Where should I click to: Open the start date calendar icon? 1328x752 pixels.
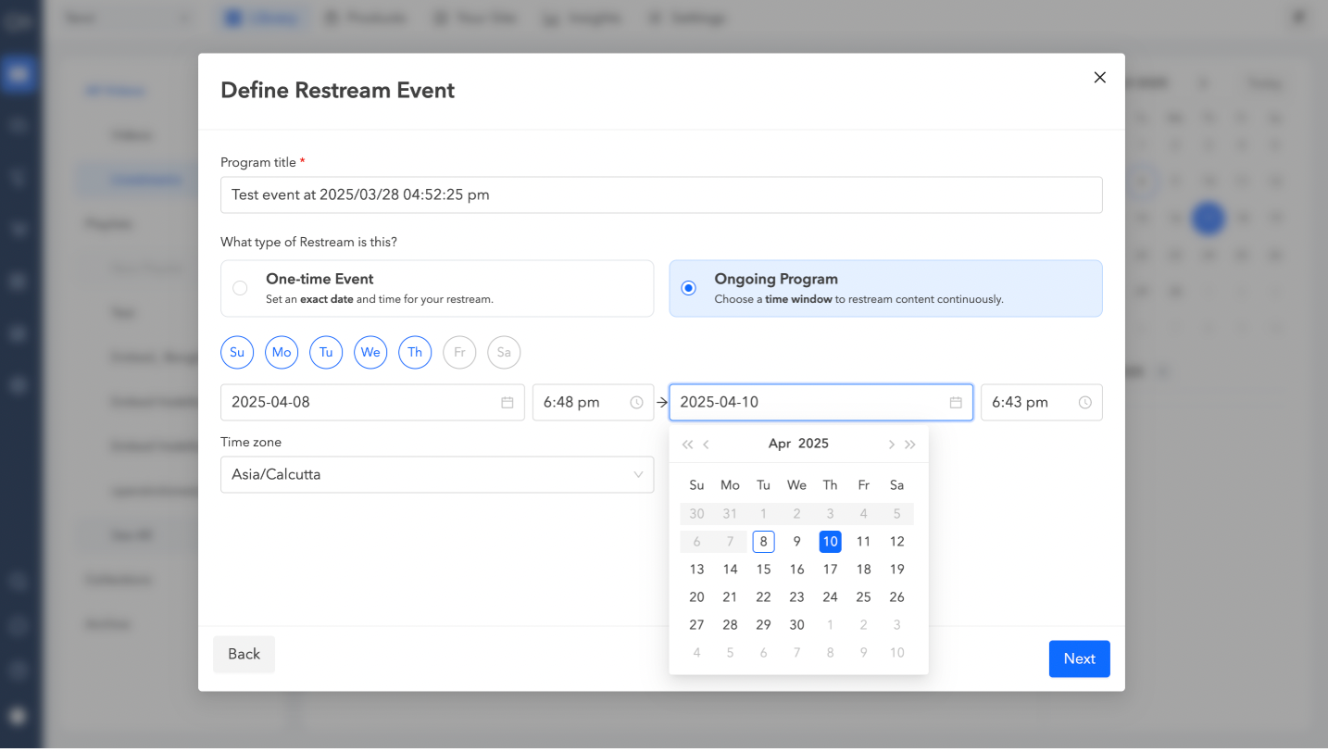click(507, 402)
